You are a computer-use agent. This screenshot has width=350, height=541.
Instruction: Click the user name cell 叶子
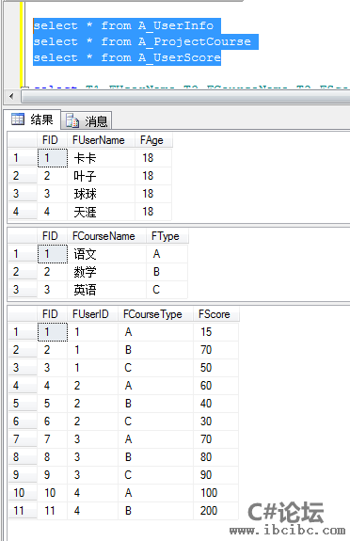101,176
